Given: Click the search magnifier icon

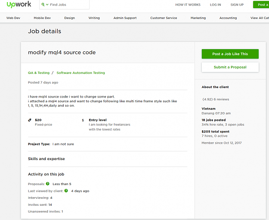Looking at the screenshot, I should (x=43, y=4).
